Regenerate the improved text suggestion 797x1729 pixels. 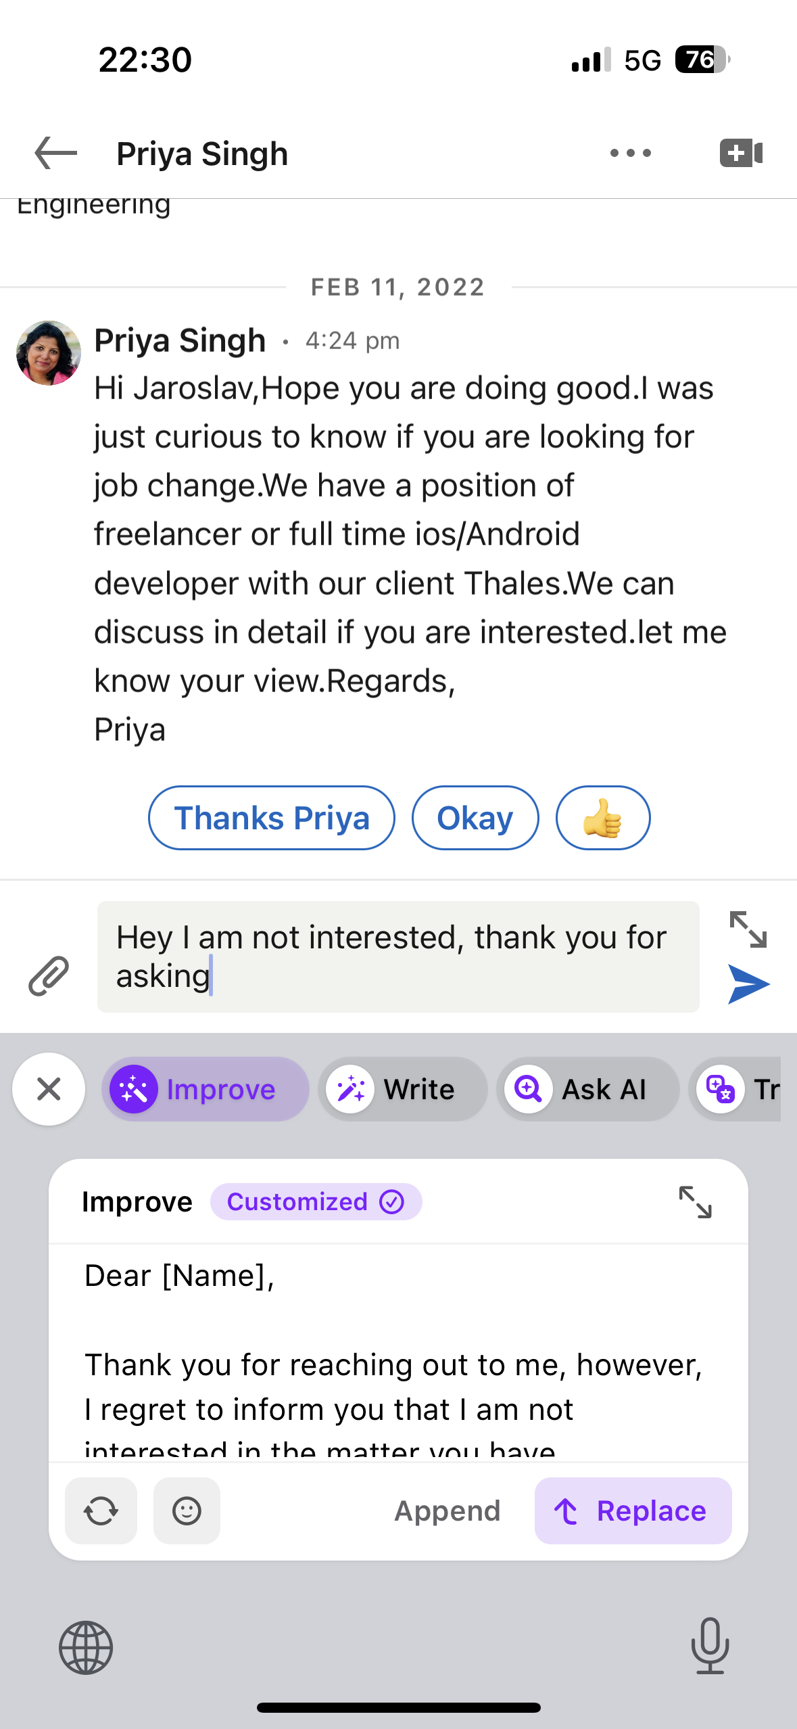[x=101, y=1511]
